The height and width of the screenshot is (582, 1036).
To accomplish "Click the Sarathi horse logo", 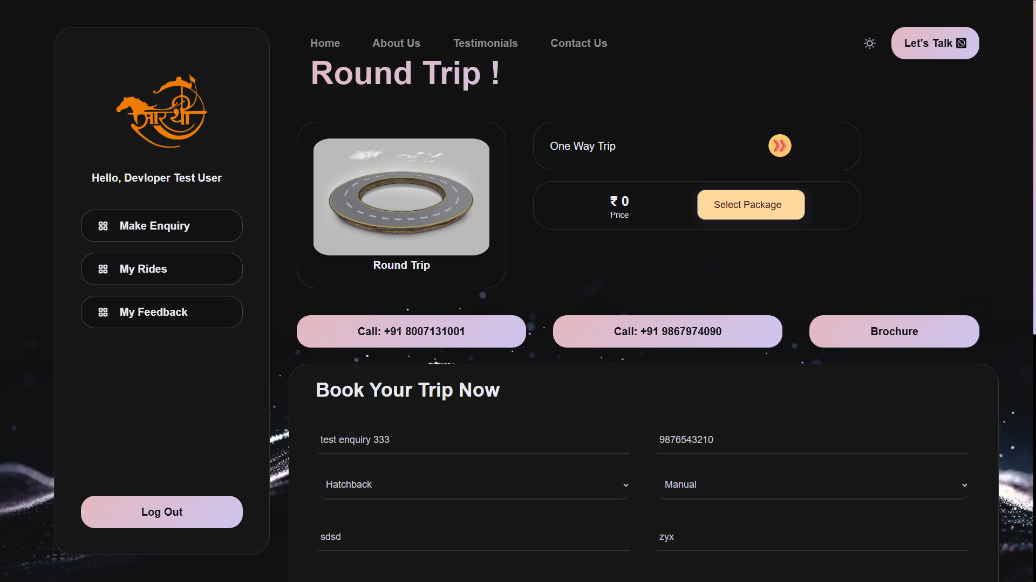I will [162, 111].
